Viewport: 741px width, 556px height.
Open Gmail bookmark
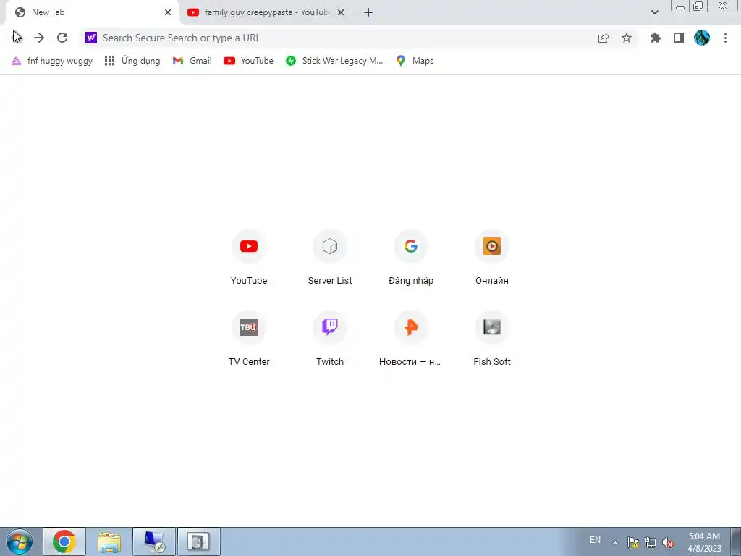click(x=192, y=61)
